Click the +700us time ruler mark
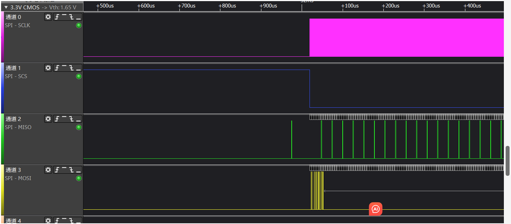Viewport: 511px width, 224px height. point(187,6)
